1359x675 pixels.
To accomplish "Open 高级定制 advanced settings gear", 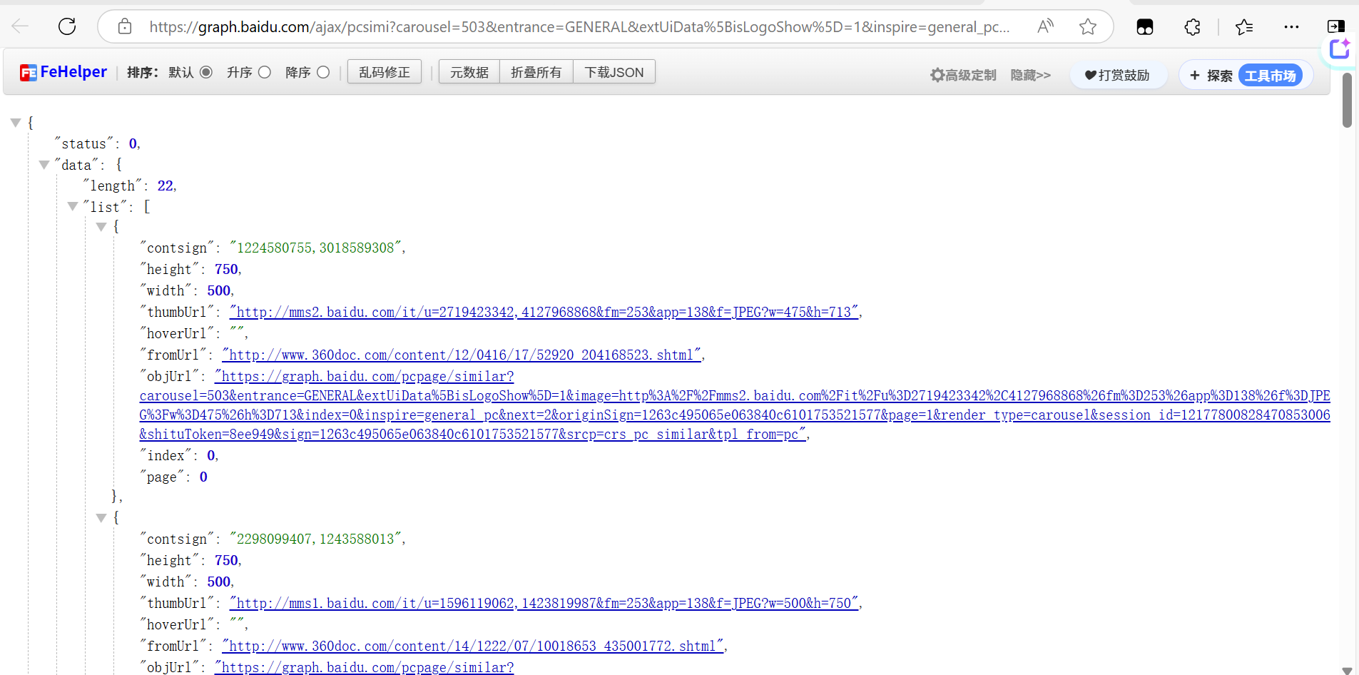I will pyautogui.click(x=963, y=75).
